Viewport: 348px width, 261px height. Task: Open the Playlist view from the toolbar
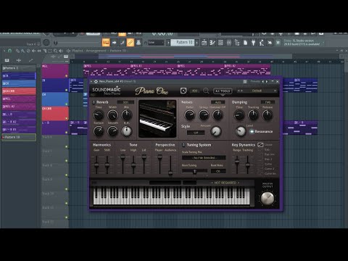[x=204, y=43]
